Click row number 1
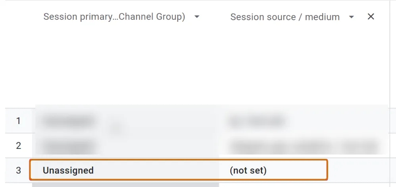The width and height of the screenshot is (396, 187). pos(18,121)
